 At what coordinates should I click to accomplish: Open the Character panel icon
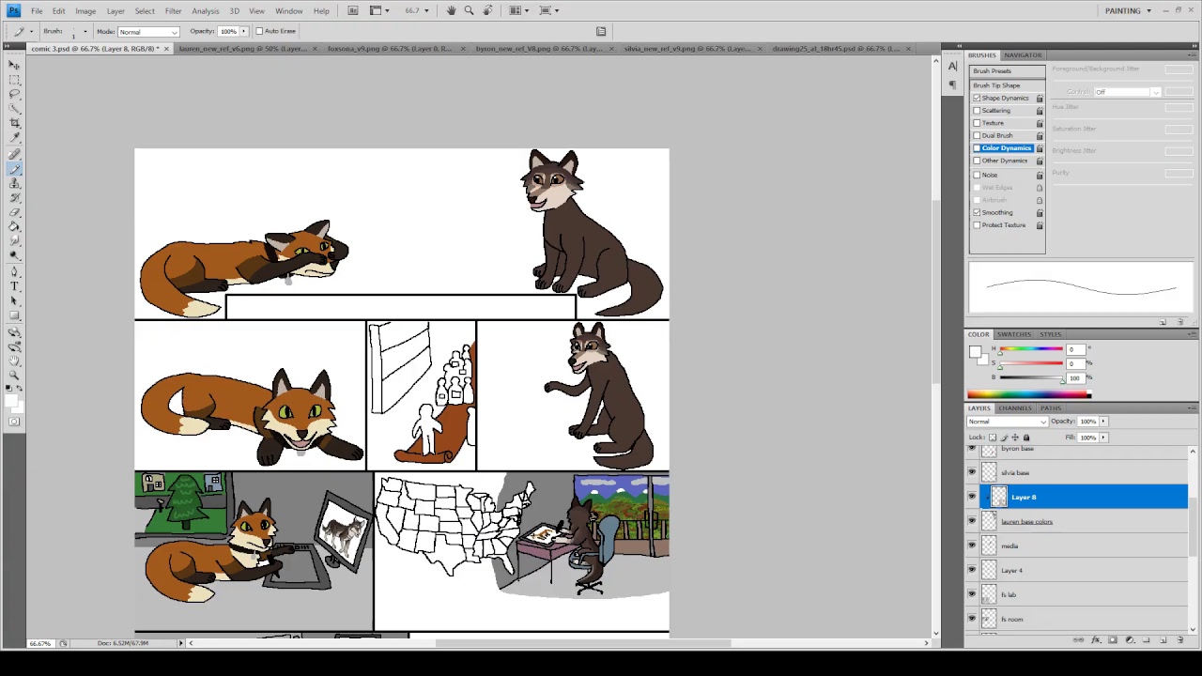(x=952, y=67)
